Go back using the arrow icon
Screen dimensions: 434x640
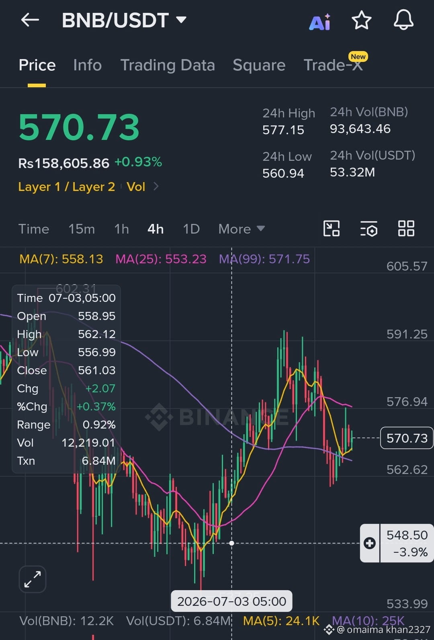pos(30,20)
